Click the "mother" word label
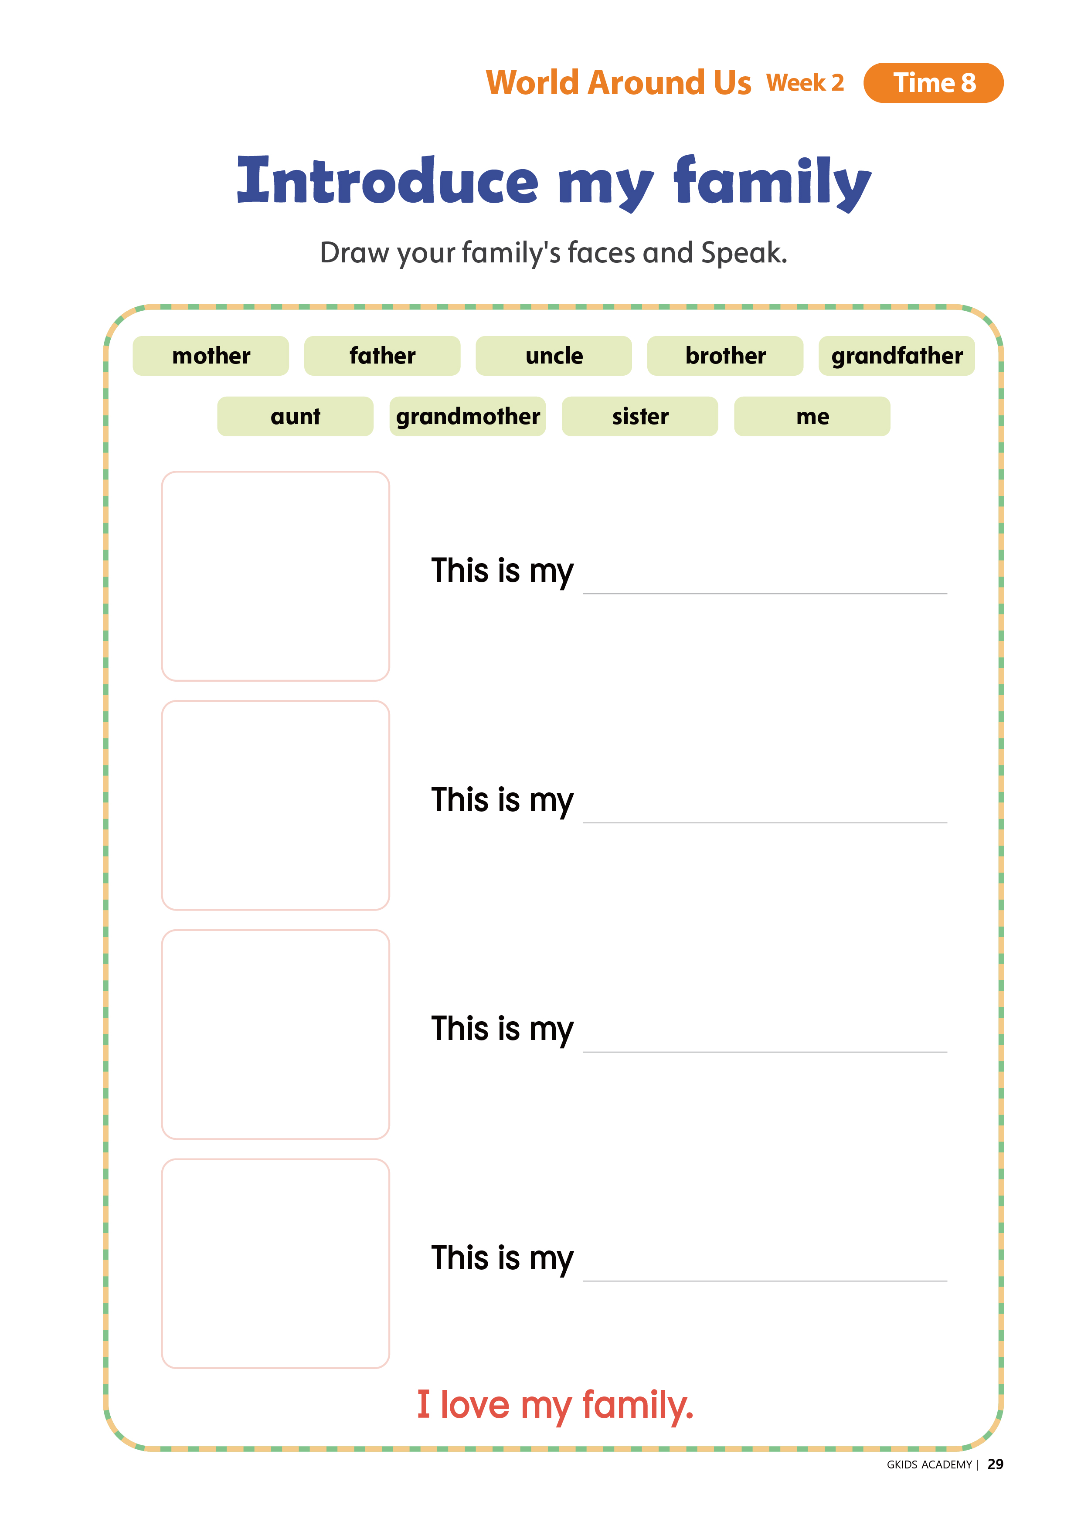 pos(211,356)
